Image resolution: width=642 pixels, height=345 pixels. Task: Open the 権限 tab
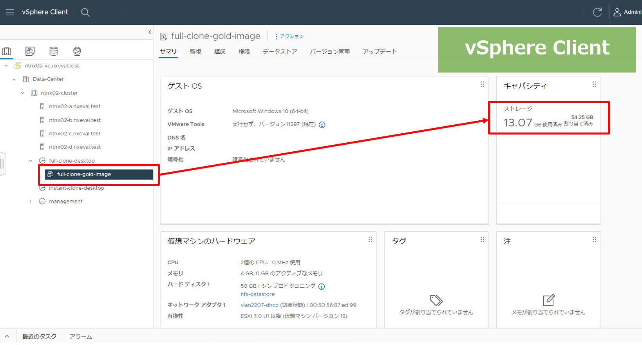pyautogui.click(x=244, y=52)
